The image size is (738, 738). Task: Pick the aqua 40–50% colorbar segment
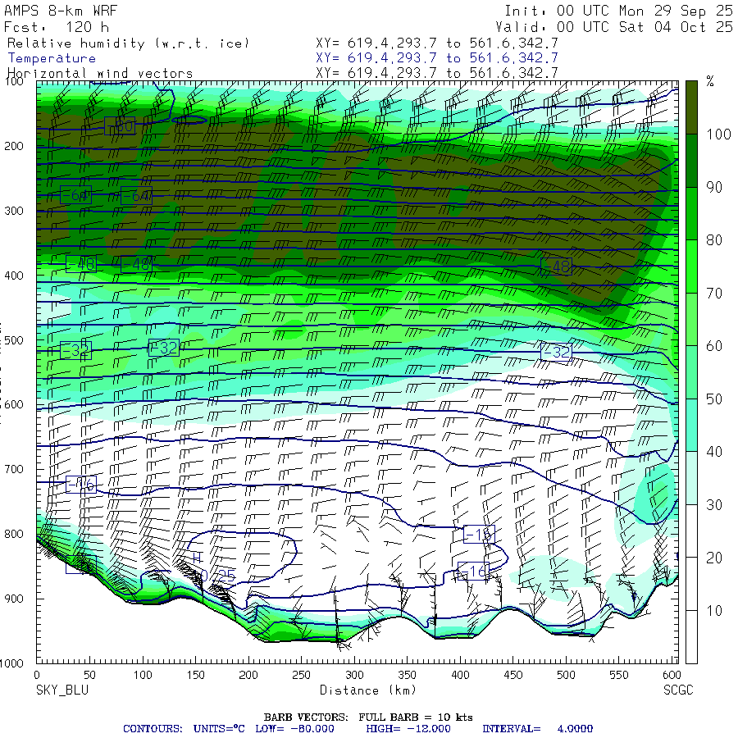tap(691, 425)
